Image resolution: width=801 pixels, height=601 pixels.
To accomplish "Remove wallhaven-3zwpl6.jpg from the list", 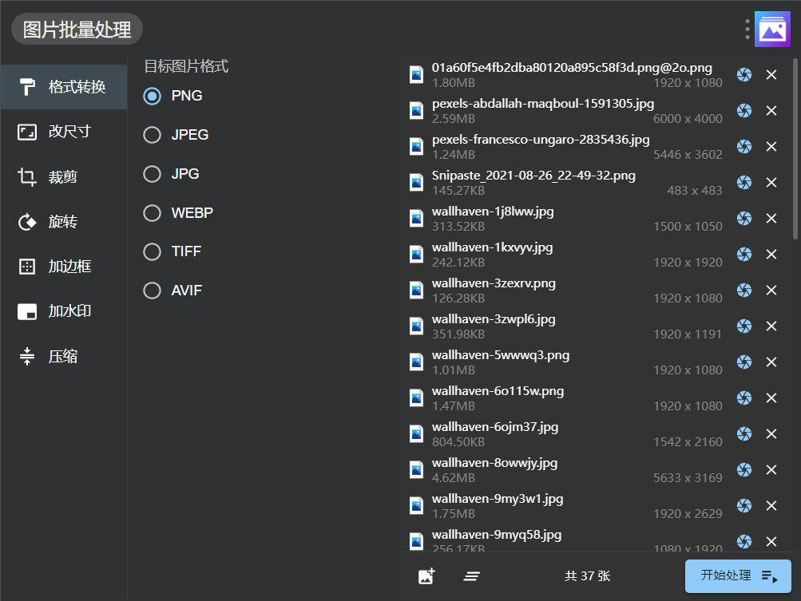I will pyautogui.click(x=771, y=326).
